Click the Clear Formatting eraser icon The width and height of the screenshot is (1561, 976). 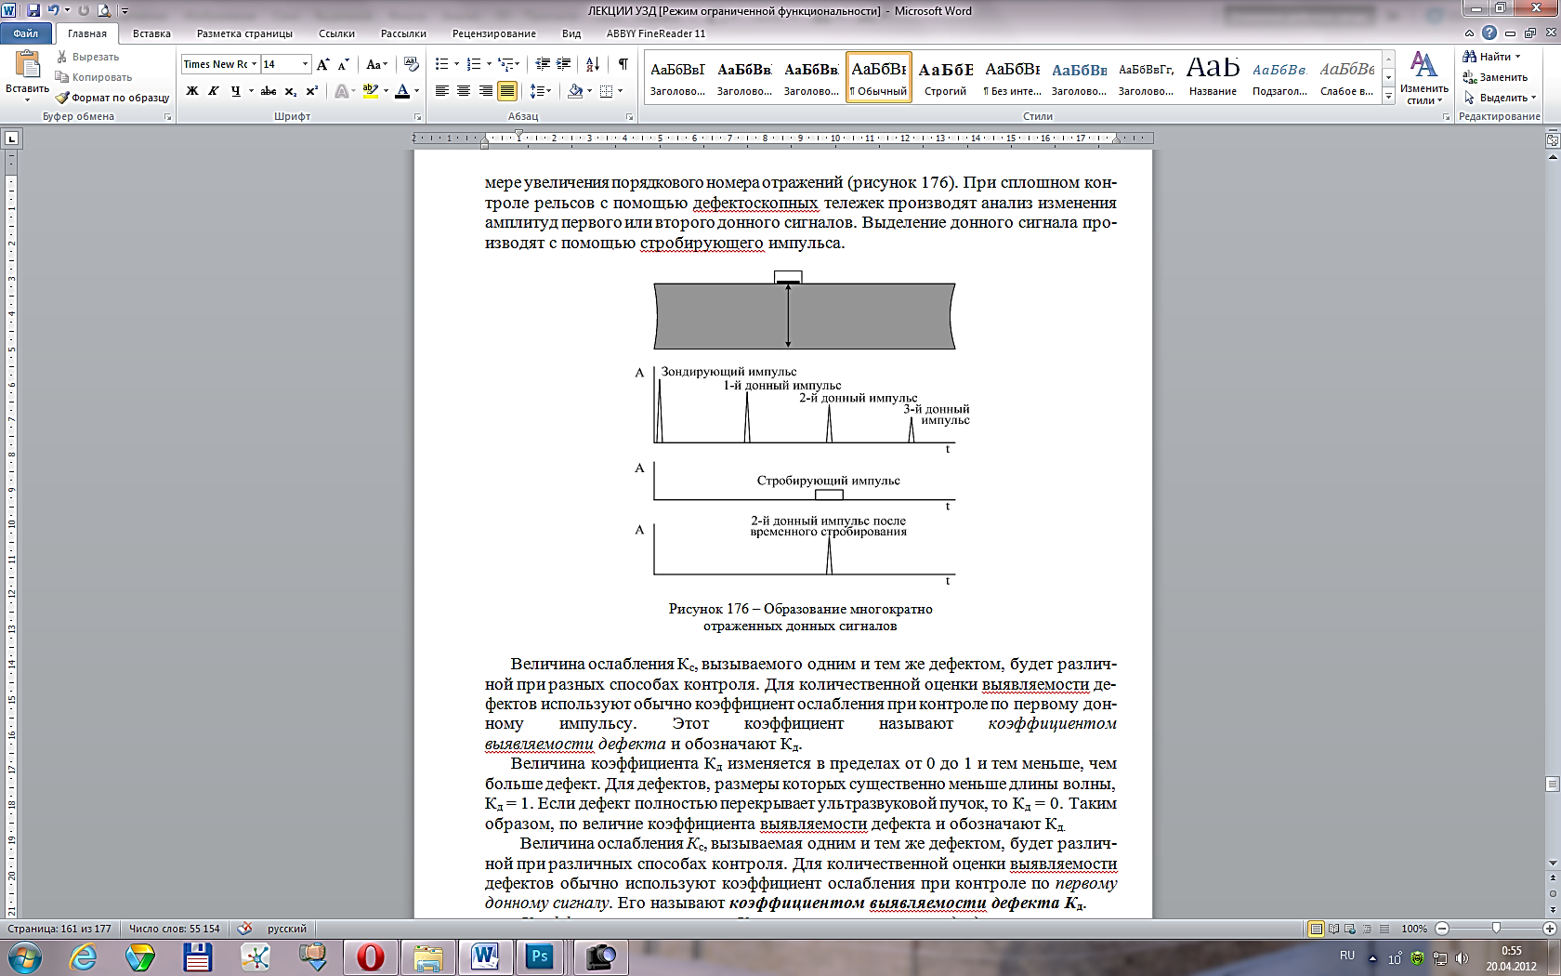[x=411, y=64]
